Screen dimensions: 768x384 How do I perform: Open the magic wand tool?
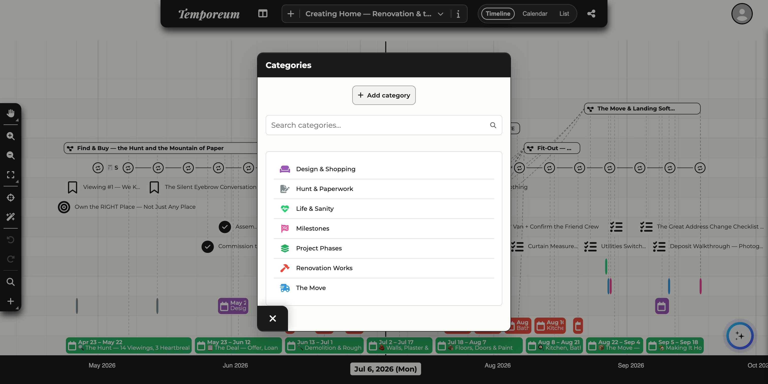[x=11, y=217]
